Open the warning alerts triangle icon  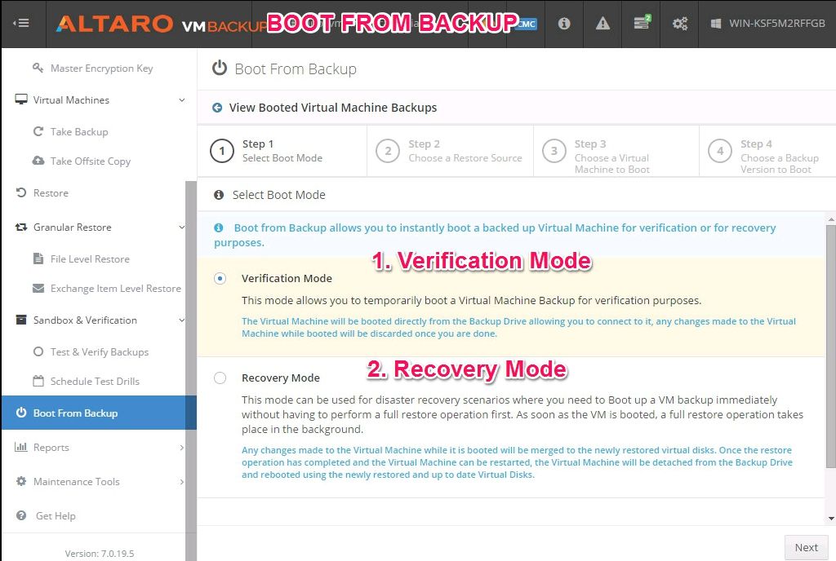pos(603,24)
